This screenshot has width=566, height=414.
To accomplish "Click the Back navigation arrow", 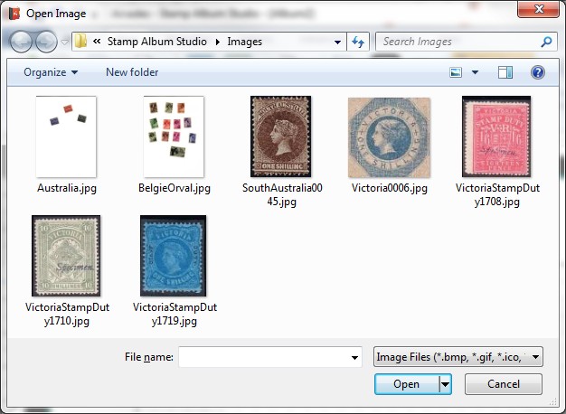I will [21, 42].
